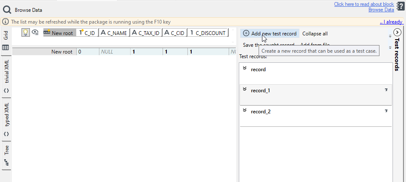Click the tree structure icon under Tree tab

(6, 163)
